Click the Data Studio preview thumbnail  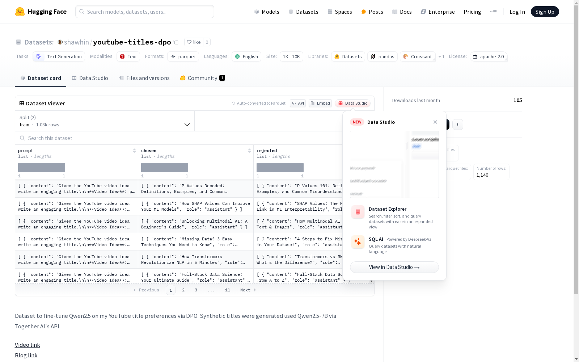pos(394,164)
